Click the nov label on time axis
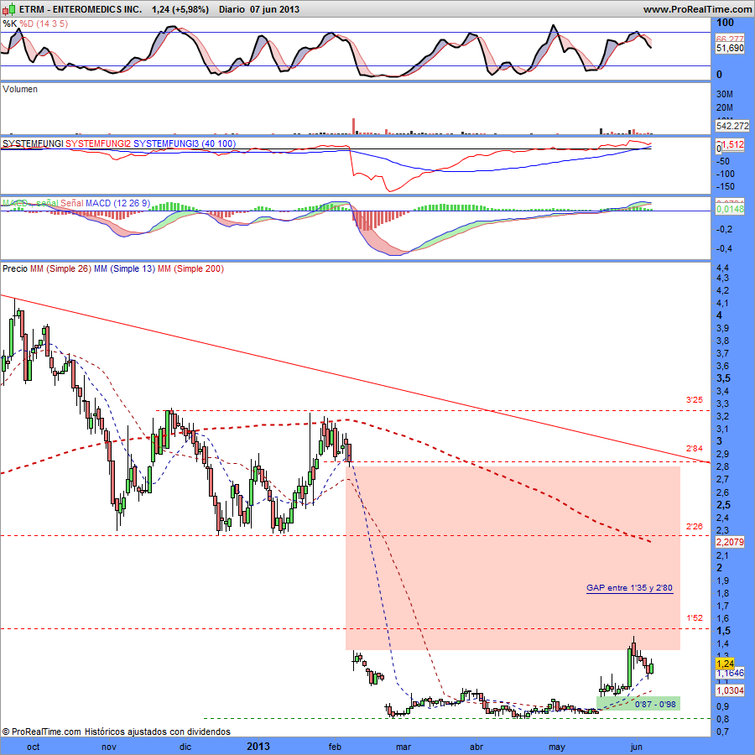The image size is (755, 755). click(109, 747)
